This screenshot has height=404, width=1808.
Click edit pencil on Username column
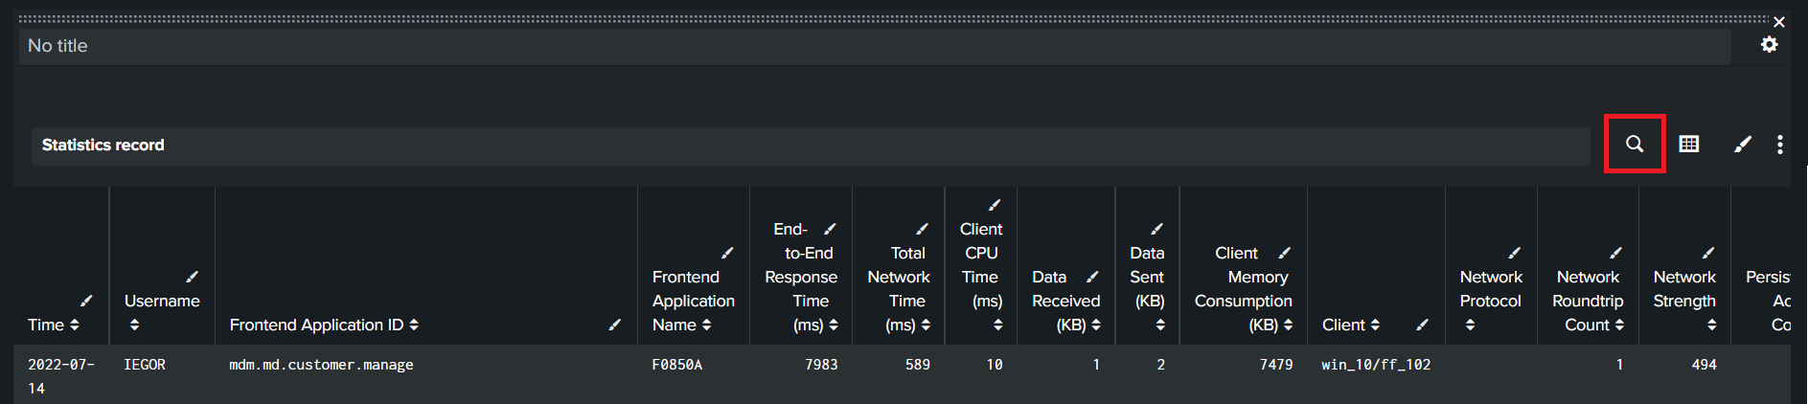[x=192, y=277]
